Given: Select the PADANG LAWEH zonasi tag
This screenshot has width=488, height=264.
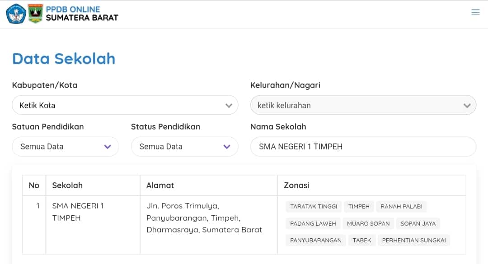Looking at the screenshot, I should (313, 223).
